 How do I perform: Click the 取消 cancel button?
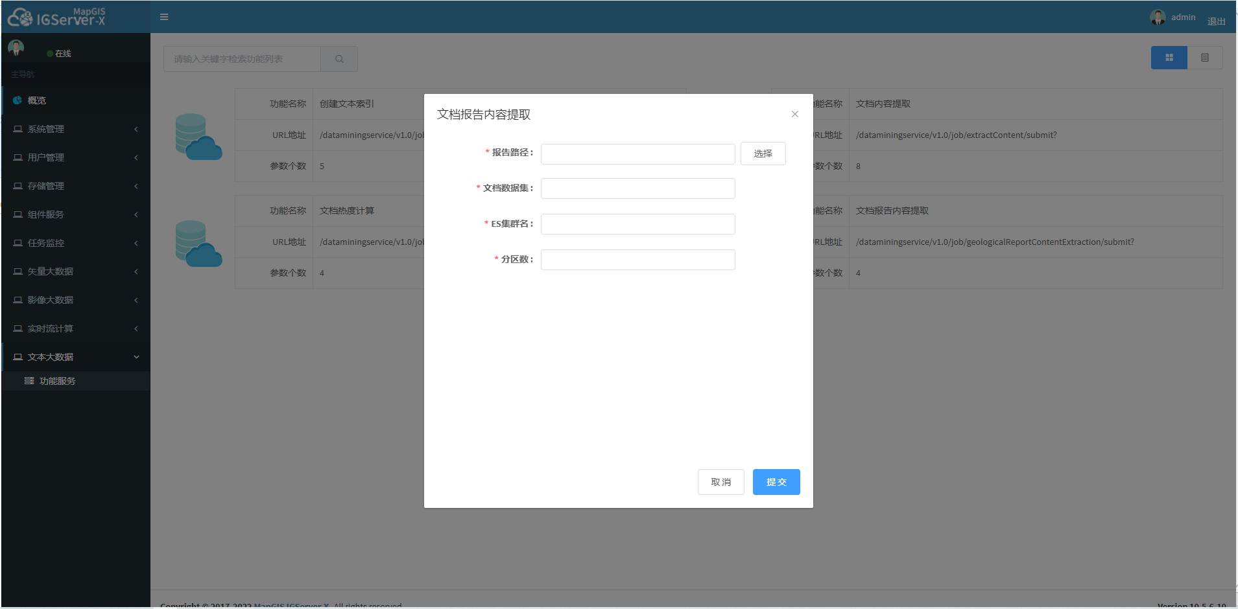point(721,482)
